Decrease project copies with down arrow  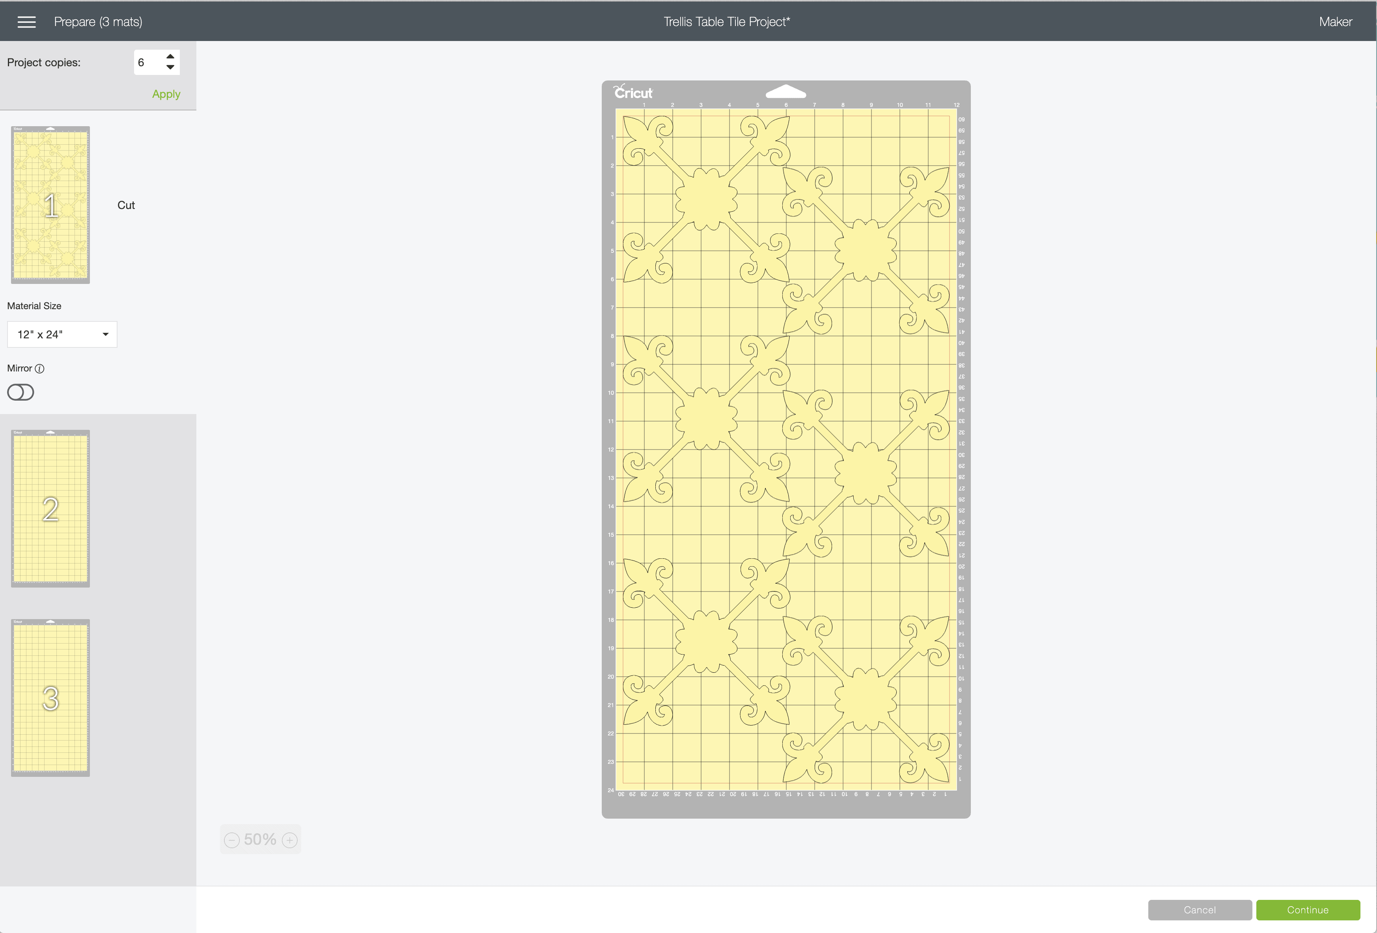[x=170, y=67]
